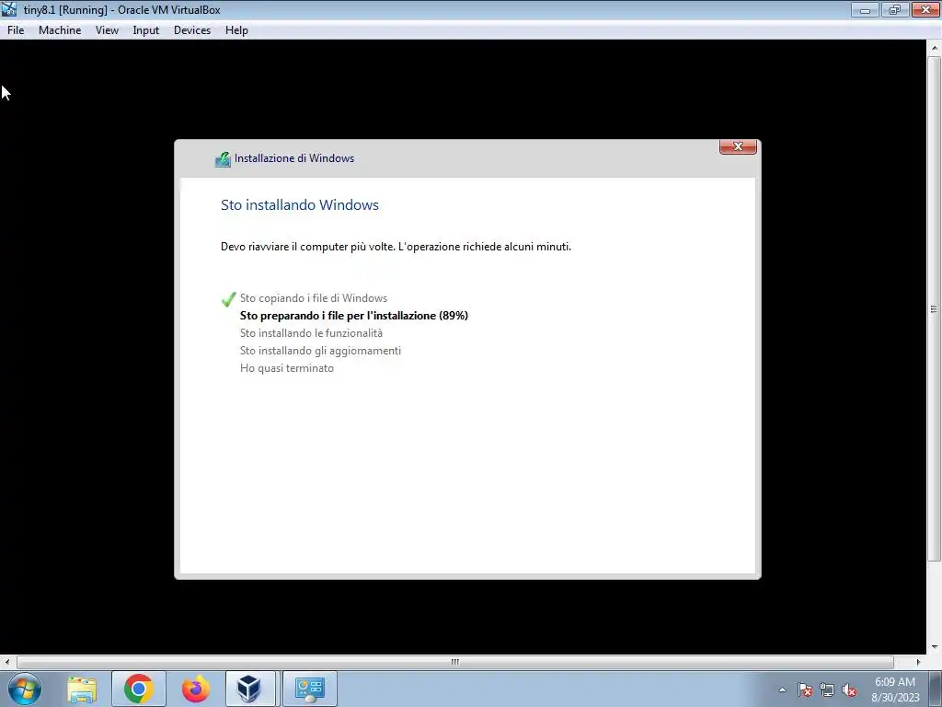The height and width of the screenshot is (707, 942).
Task: Restore down the VirtualBox window
Action: coord(894,9)
